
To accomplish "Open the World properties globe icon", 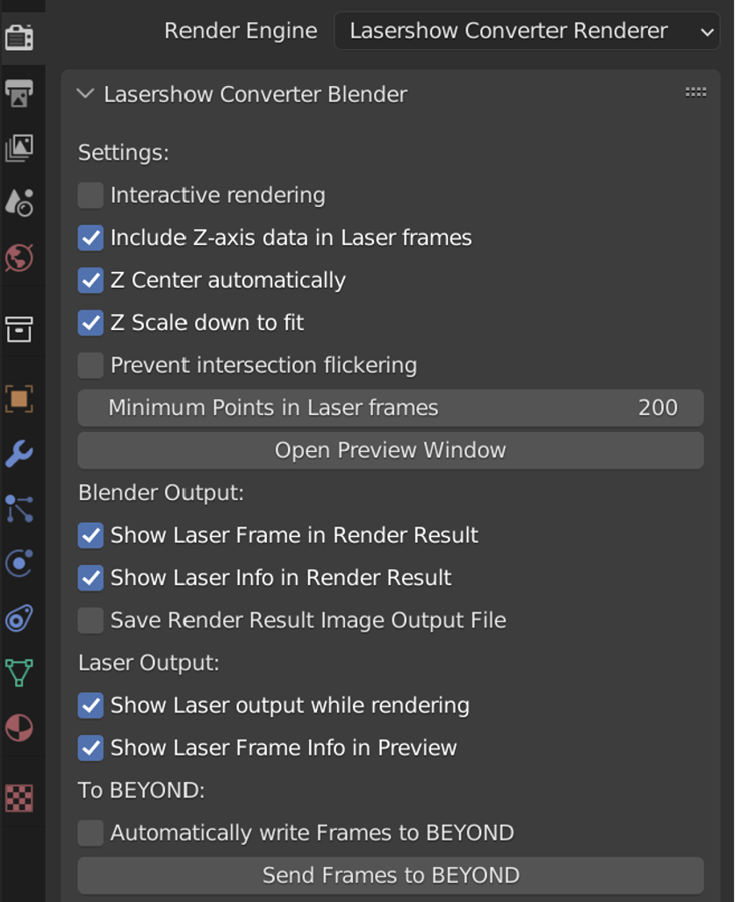I will (x=19, y=258).
